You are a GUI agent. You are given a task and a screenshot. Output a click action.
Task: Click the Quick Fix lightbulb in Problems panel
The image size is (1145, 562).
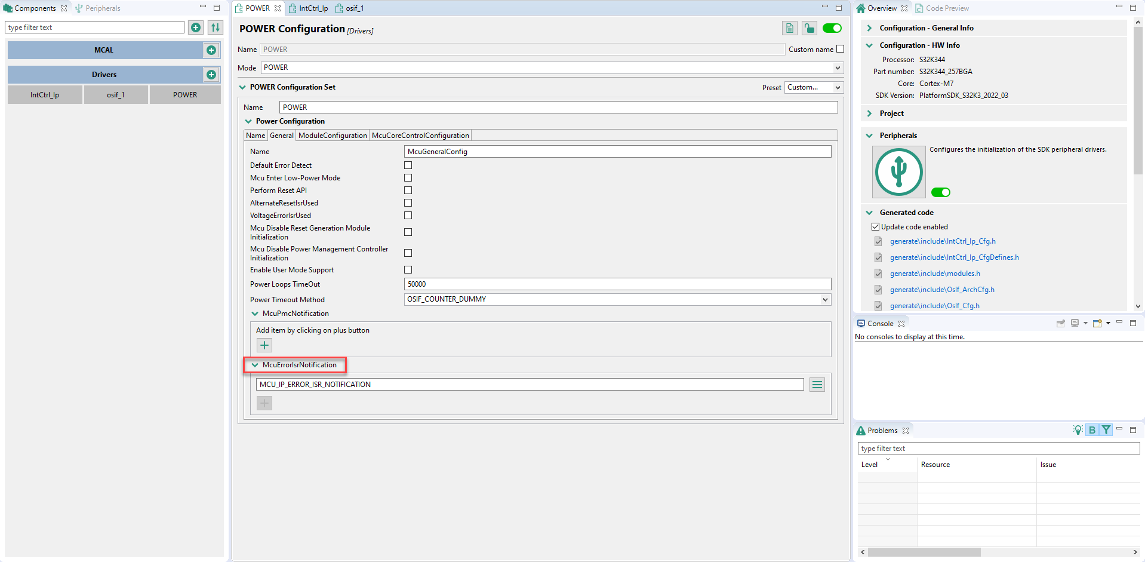[x=1078, y=429]
